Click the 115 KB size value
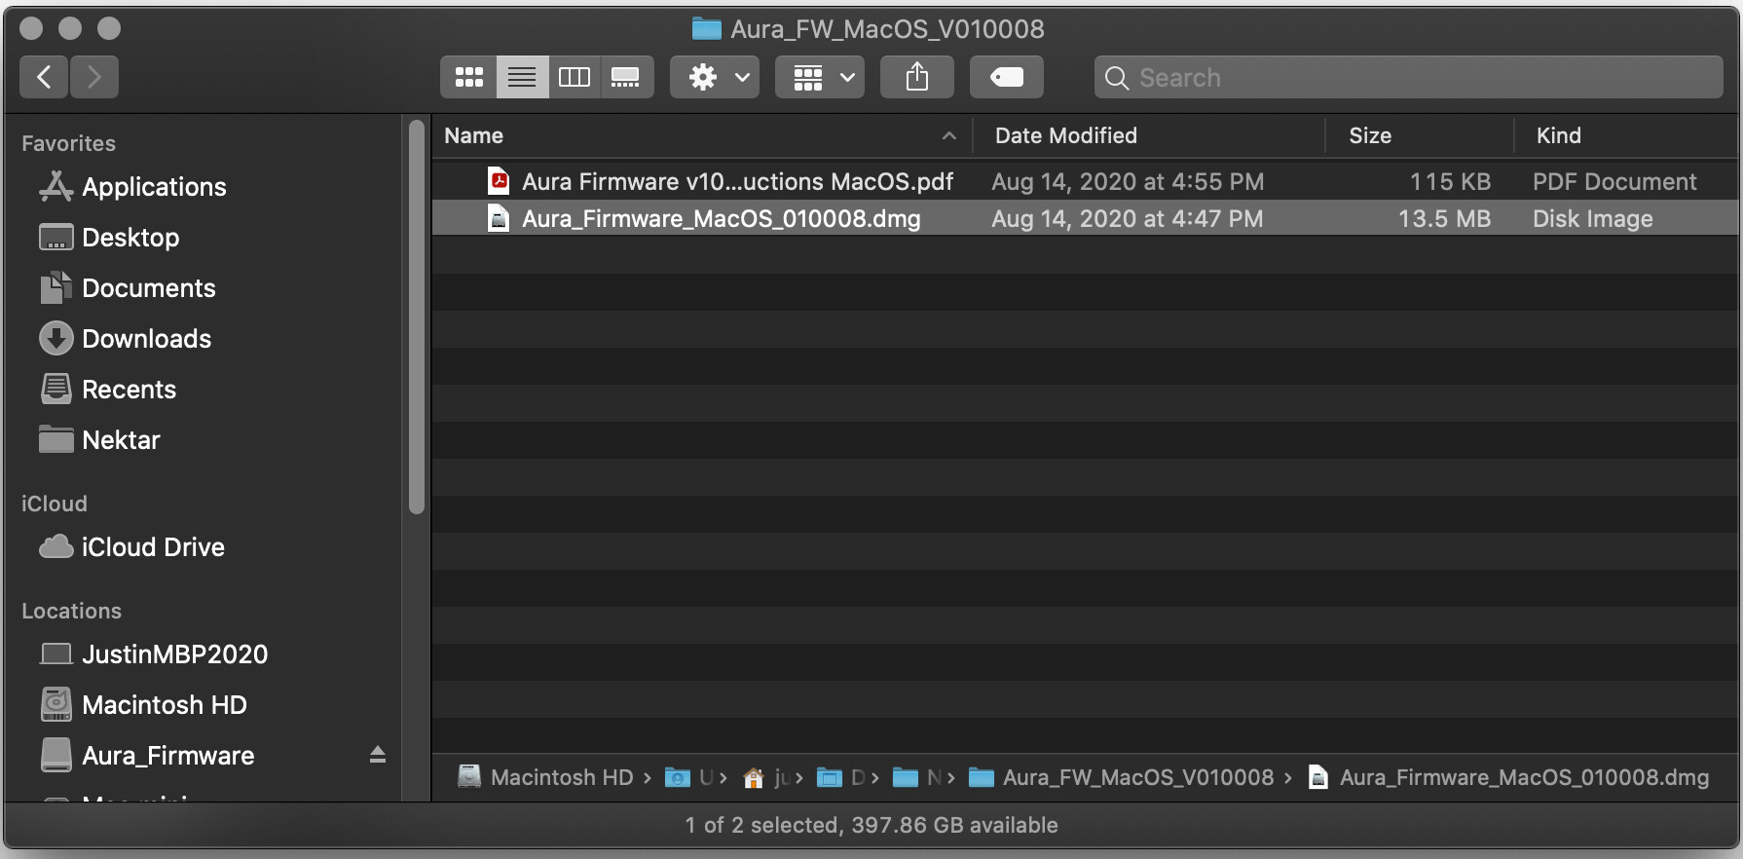 pyautogui.click(x=1450, y=181)
